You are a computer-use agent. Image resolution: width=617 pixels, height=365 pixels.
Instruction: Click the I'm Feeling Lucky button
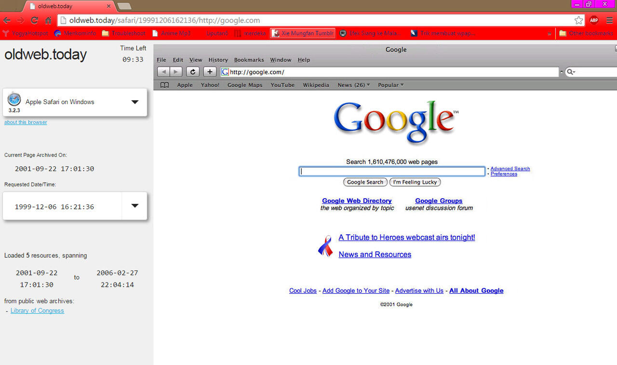tap(415, 182)
